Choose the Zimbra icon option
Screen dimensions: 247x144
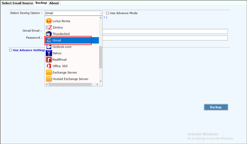tap(49, 28)
